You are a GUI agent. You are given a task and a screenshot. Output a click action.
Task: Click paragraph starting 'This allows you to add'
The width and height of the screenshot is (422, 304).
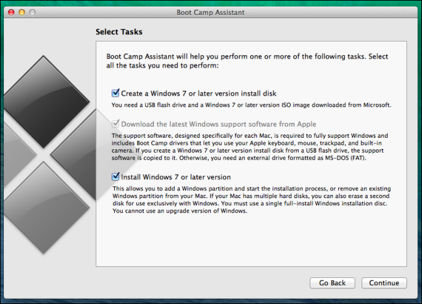[252, 199]
